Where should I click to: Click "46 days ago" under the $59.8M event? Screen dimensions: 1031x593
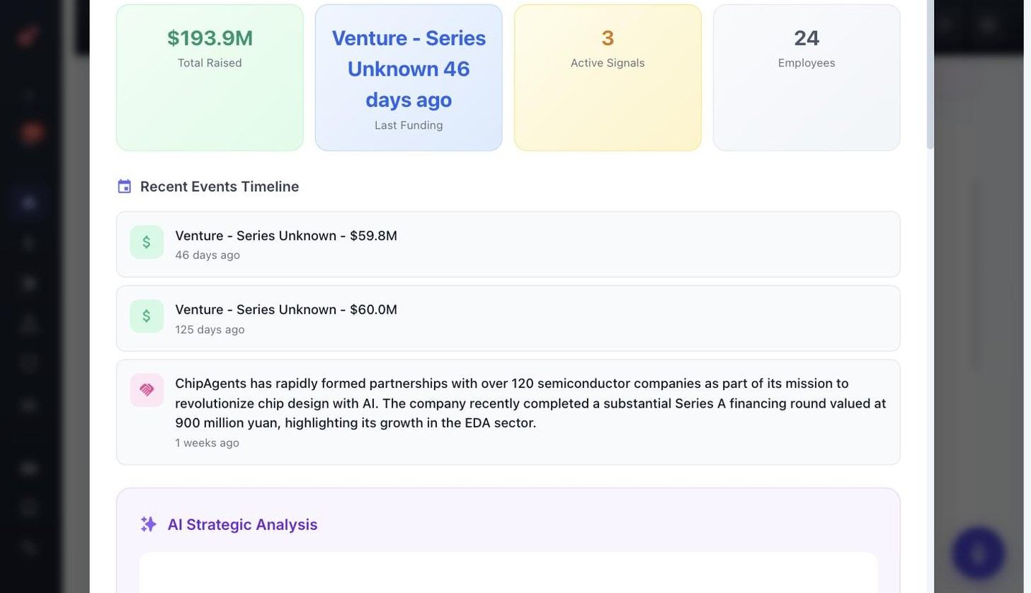[x=207, y=255]
